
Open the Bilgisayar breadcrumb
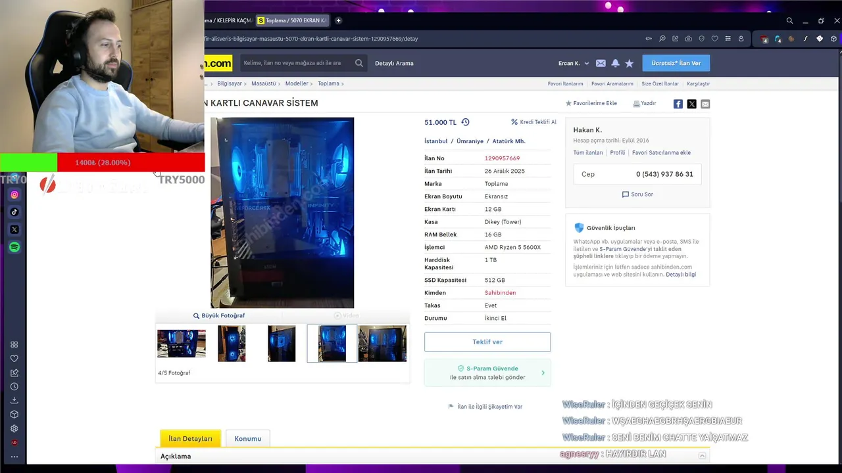coord(230,83)
